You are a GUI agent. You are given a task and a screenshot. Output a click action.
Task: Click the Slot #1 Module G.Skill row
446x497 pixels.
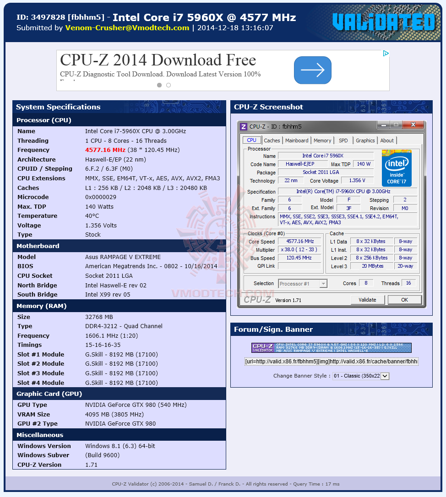pyautogui.click(x=119, y=354)
